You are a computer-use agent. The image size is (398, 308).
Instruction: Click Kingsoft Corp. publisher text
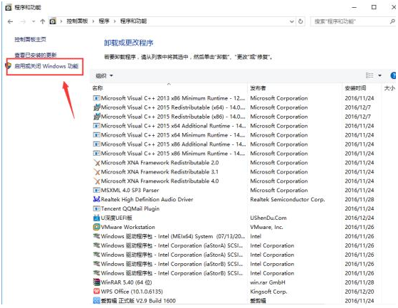(268, 292)
